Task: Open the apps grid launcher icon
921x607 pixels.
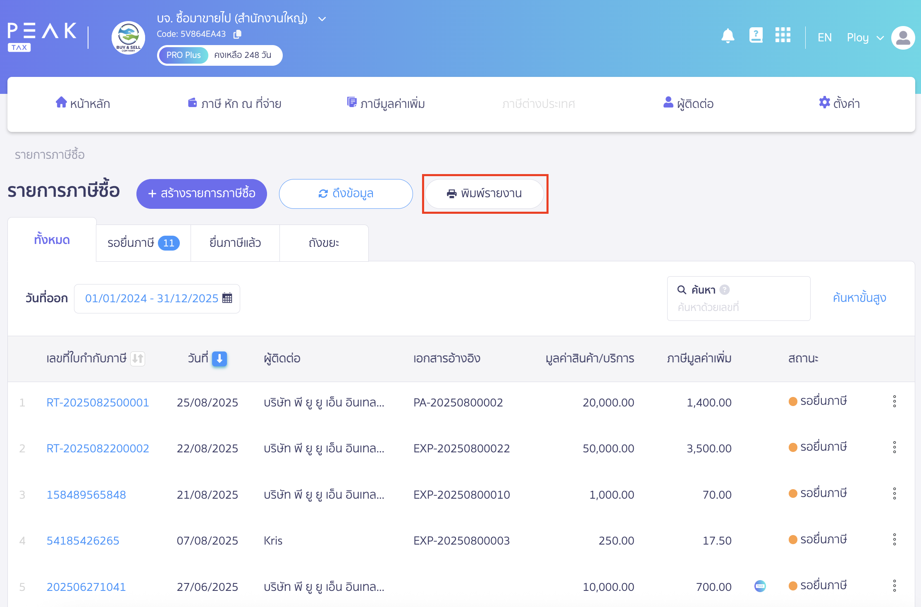Action: click(x=783, y=35)
